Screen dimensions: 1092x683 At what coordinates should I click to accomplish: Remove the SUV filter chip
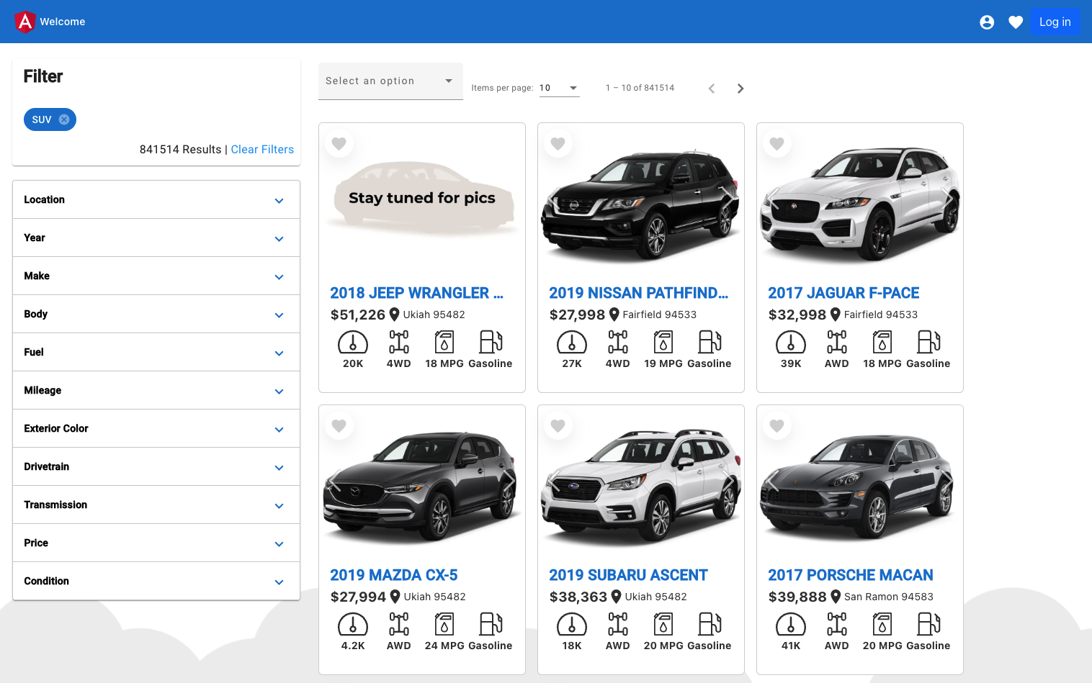click(x=63, y=119)
